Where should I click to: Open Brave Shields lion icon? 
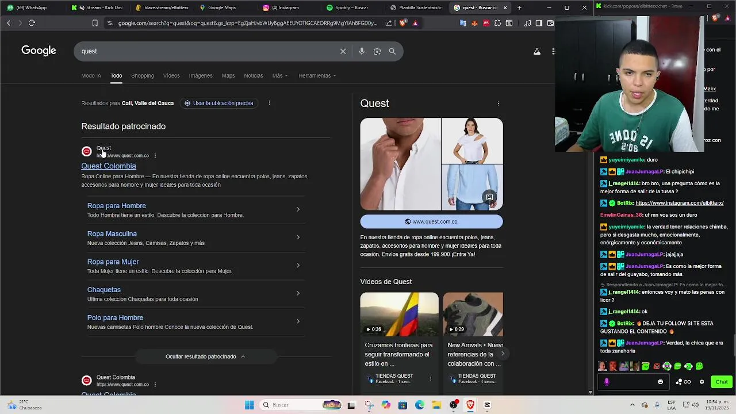click(402, 23)
